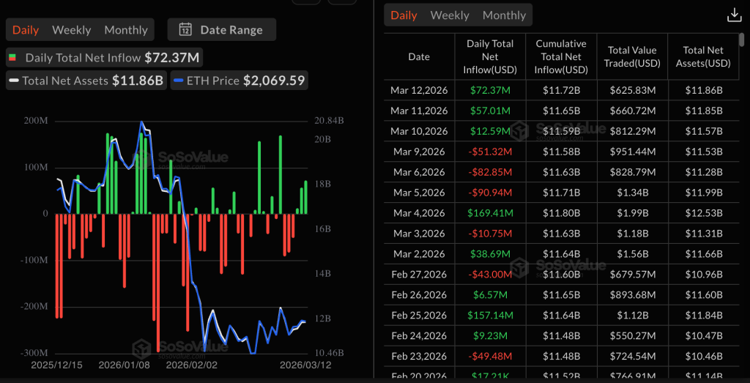Download the table data via download icon
750x383 pixels.
(733, 15)
